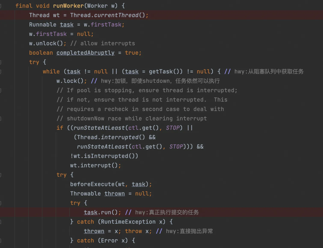
Task: Click comment 'hwy:从阻塞队列中获取任务'
Action: (269, 72)
